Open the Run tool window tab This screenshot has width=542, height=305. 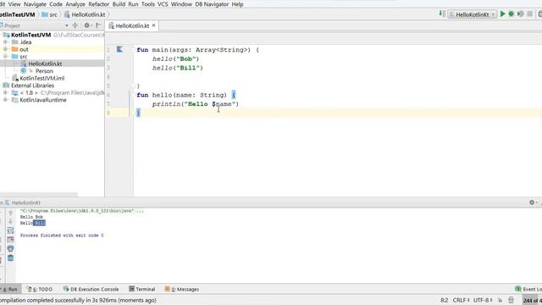click(x=10, y=289)
